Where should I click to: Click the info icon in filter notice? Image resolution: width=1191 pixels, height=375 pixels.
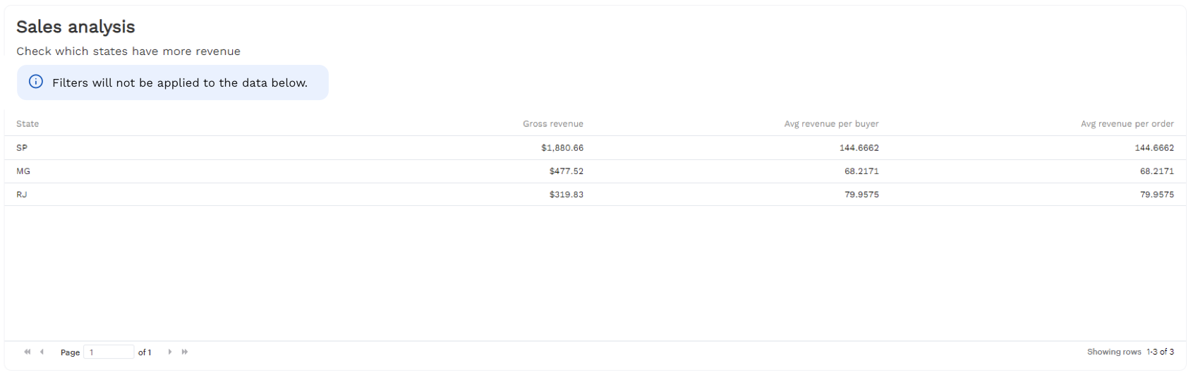[x=36, y=82]
